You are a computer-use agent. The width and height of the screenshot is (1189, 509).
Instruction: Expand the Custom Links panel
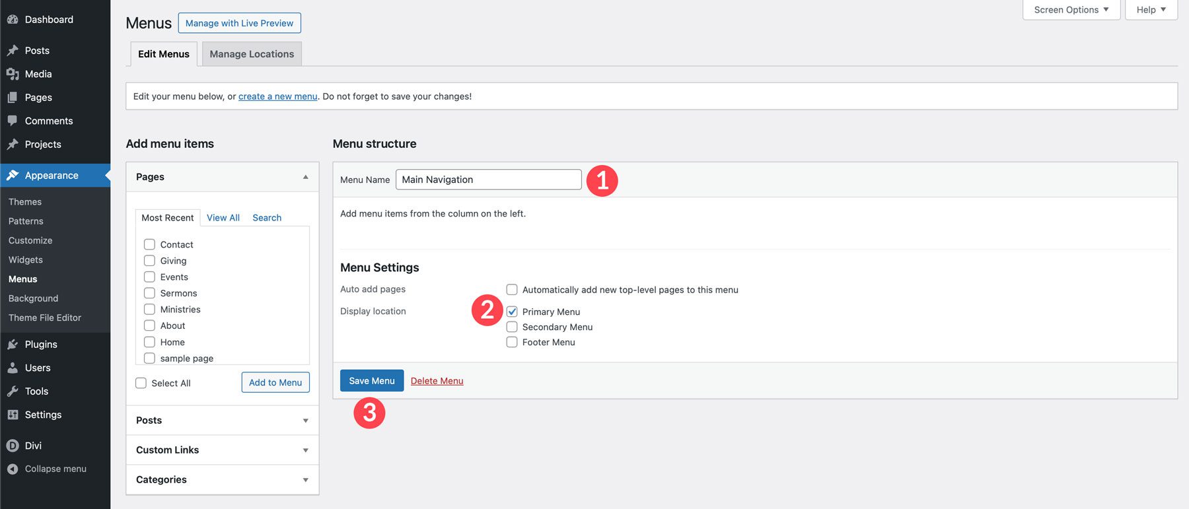[x=223, y=450]
